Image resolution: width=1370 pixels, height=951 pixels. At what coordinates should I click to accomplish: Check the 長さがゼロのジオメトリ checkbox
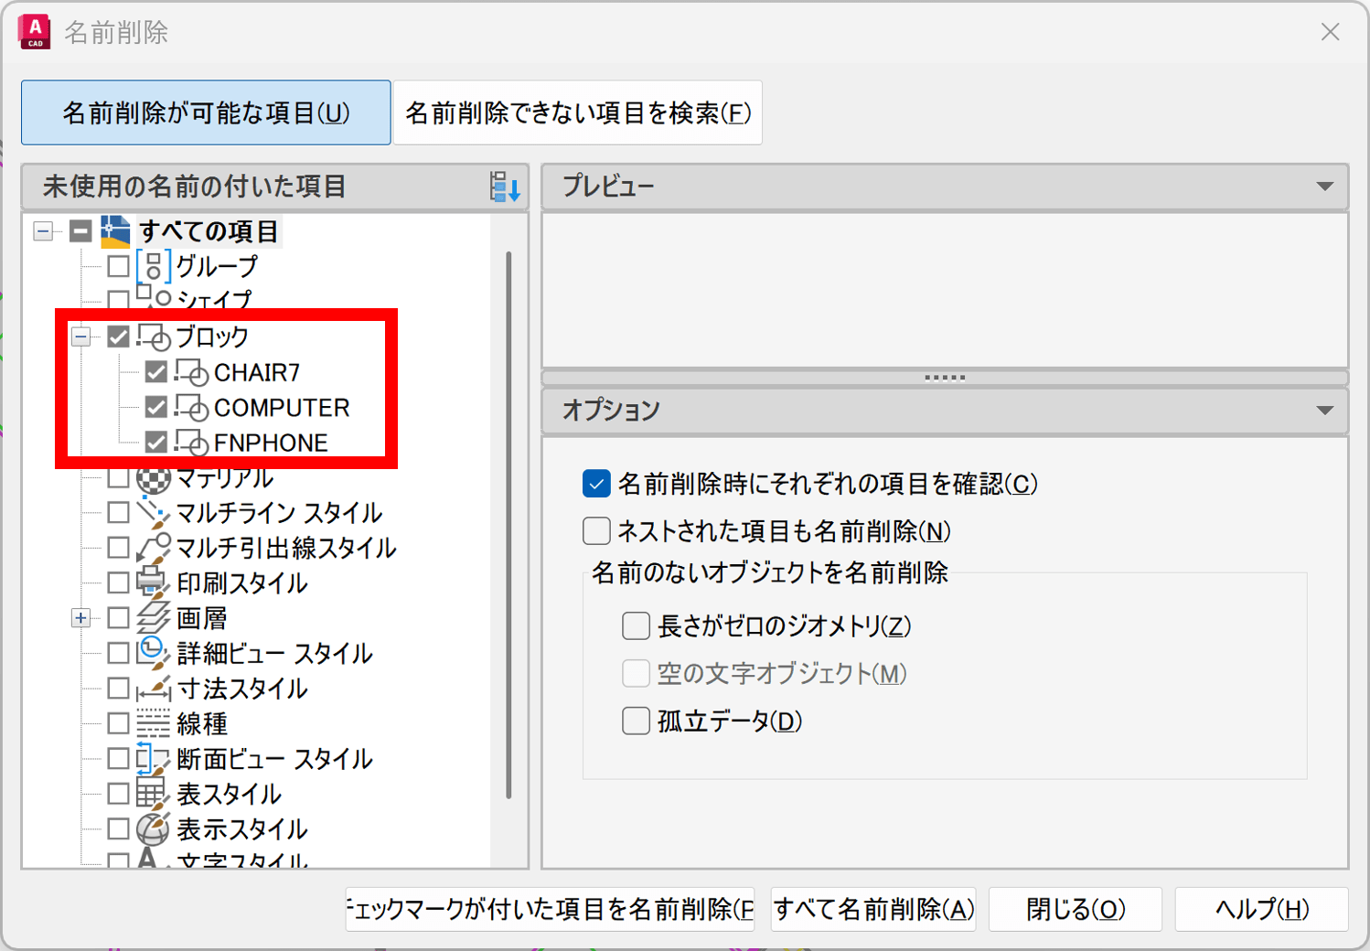(636, 626)
